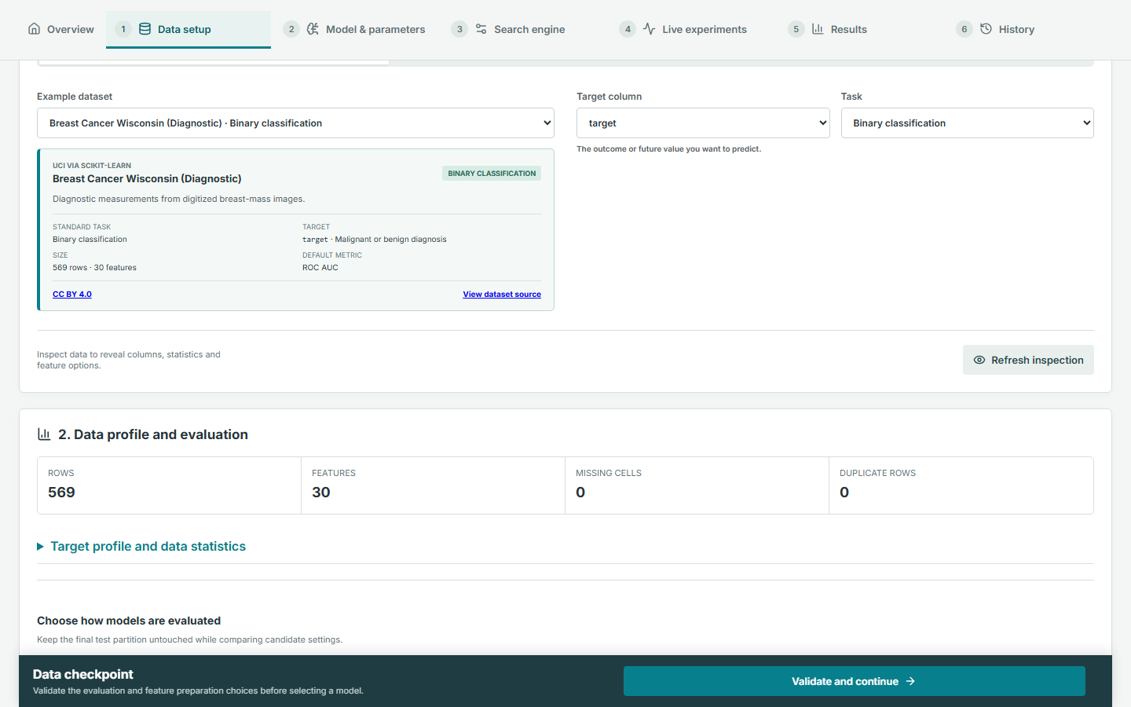The height and width of the screenshot is (707, 1131).
Task: Click the eye icon on Refresh inspection
Action: 979,360
